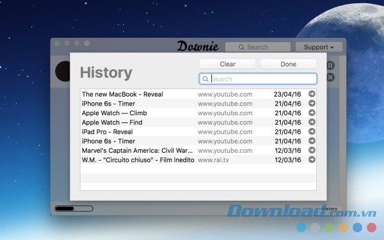Select The new MacBook - Reveal entry

[198, 94]
